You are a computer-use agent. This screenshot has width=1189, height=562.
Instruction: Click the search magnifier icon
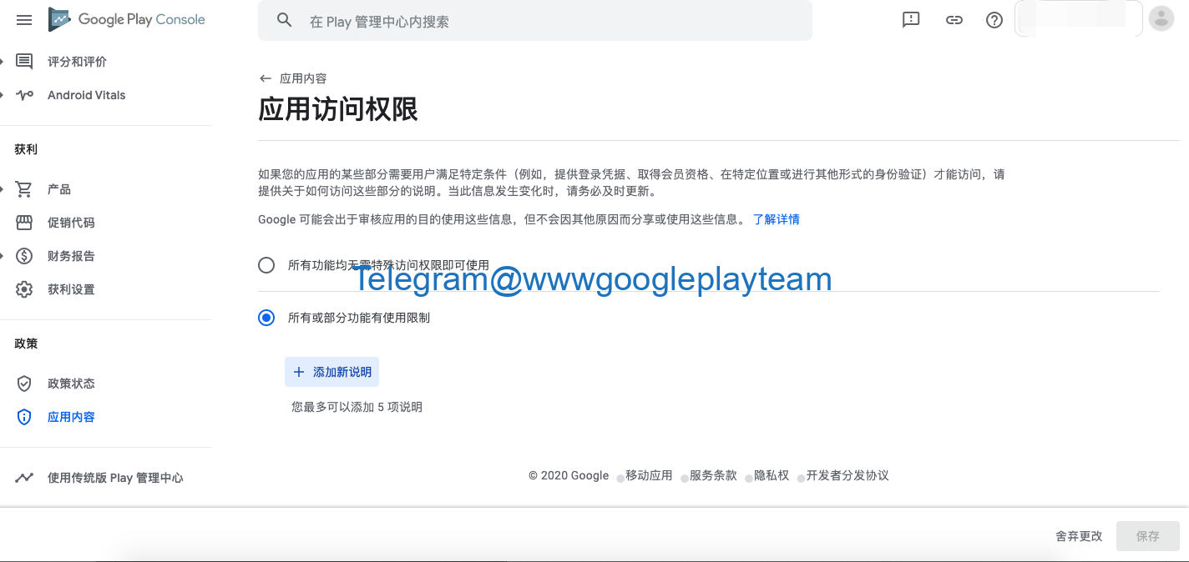pos(285,20)
